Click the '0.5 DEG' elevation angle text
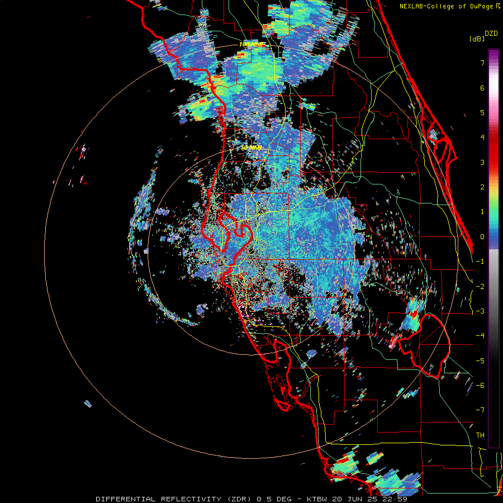Image resolution: width=503 pixels, height=503 pixels. [274, 499]
